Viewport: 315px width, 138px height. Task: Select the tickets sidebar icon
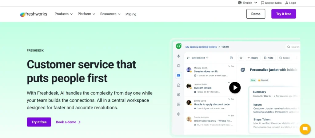178,76
